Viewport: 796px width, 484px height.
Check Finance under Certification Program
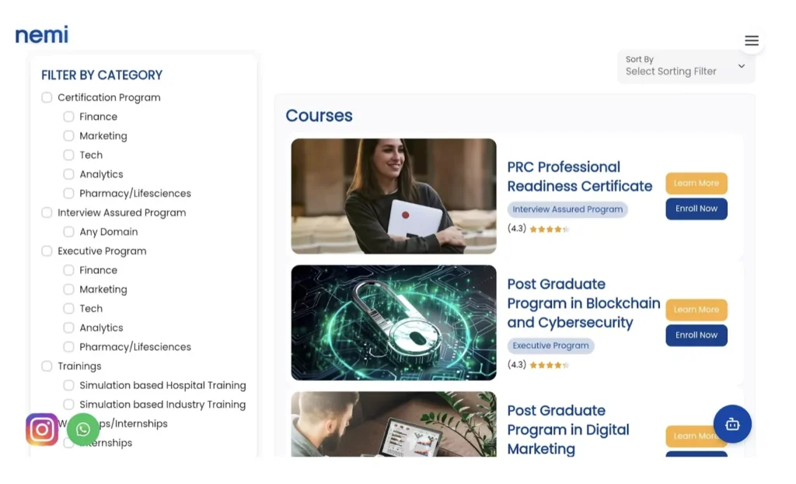coord(68,117)
